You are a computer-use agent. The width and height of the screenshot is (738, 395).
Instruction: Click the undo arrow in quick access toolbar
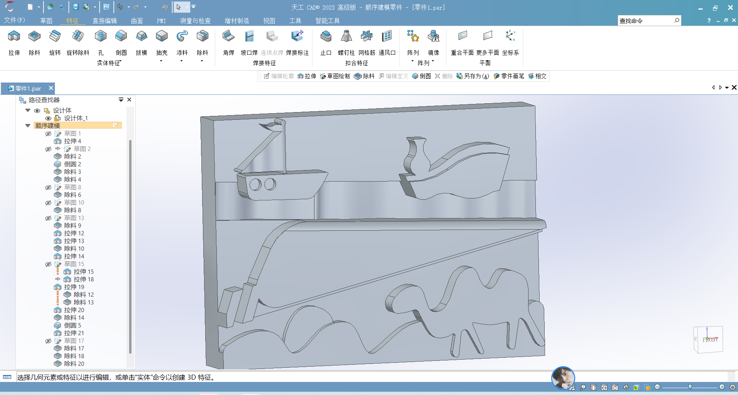(x=120, y=7)
